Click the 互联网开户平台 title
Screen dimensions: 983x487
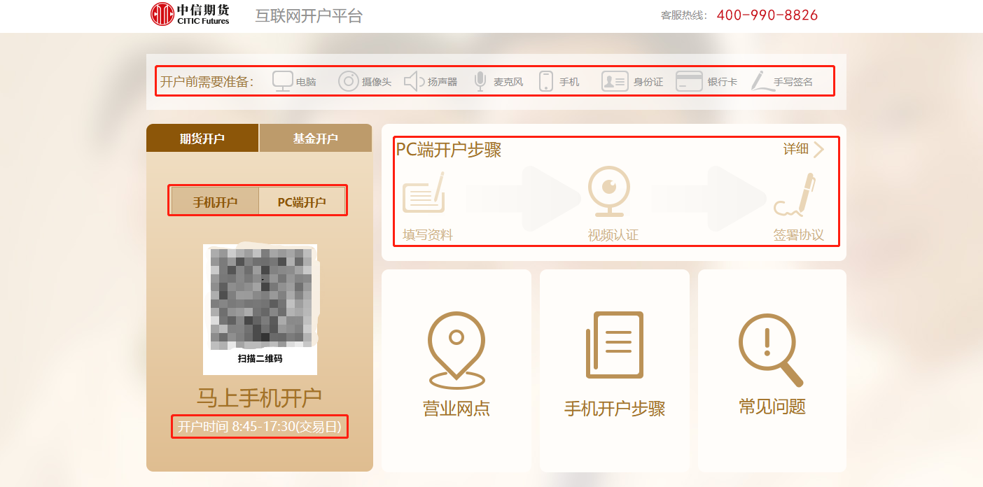(309, 15)
